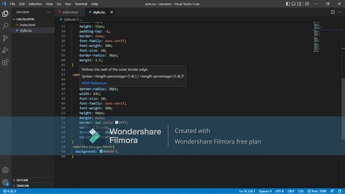Screen dimensions: 345x194
Task: Open the Selection menu
Action: 35,4
